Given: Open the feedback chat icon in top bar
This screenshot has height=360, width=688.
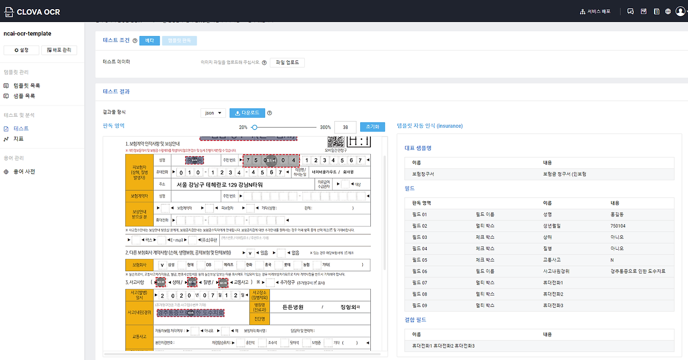Looking at the screenshot, I should point(630,11).
